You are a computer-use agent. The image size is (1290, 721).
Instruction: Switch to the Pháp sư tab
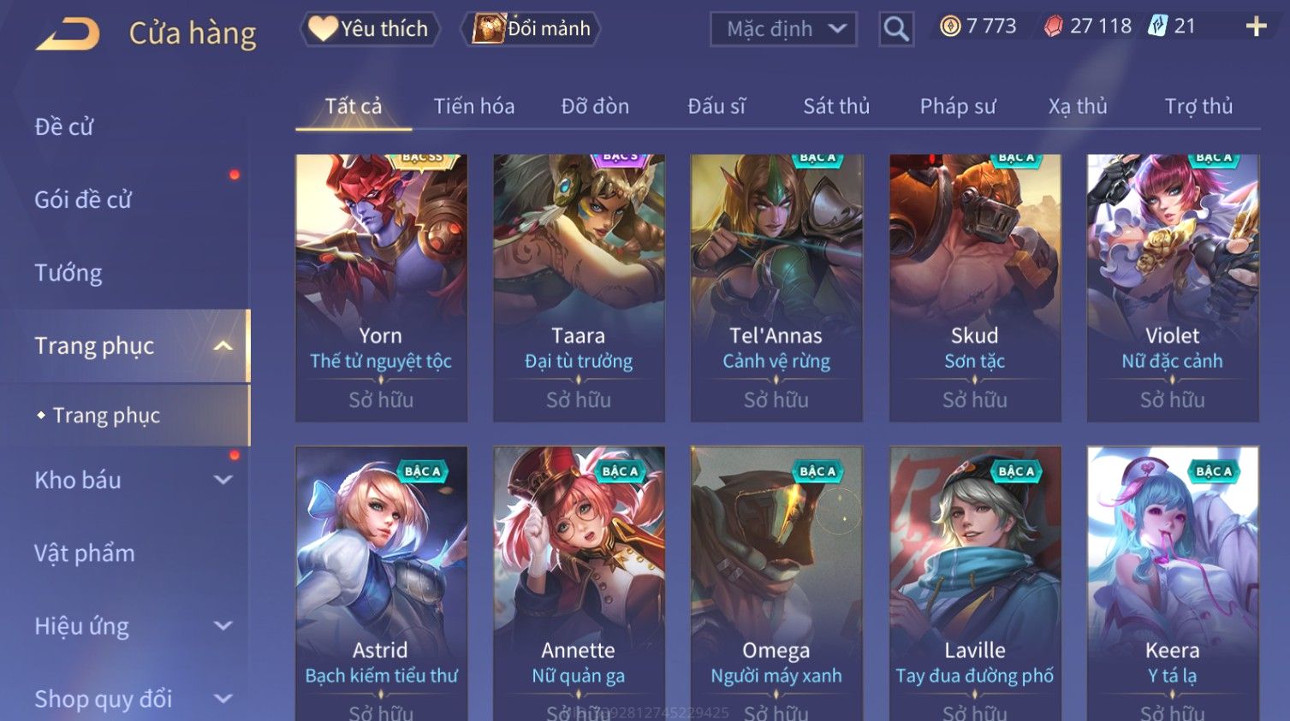958,106
